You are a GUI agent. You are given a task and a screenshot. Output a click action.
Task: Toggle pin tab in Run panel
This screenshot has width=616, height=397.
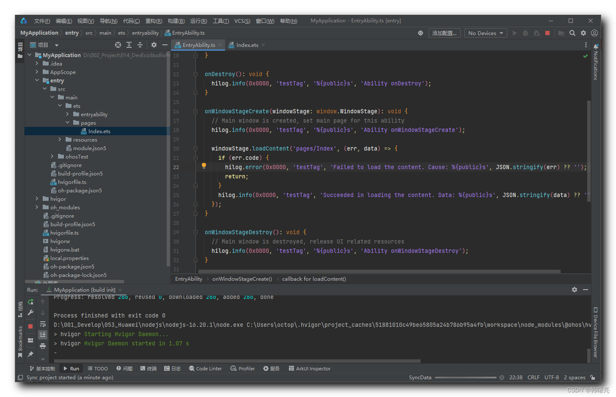point(30,354)
